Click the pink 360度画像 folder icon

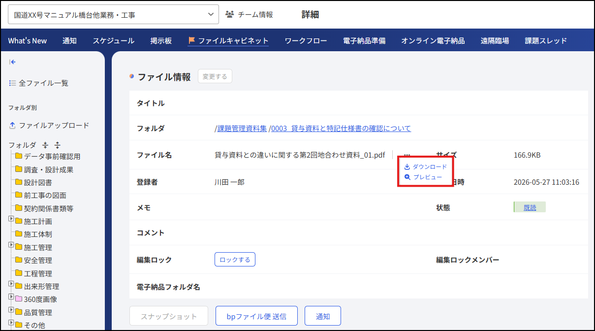[x=19, y=299]
